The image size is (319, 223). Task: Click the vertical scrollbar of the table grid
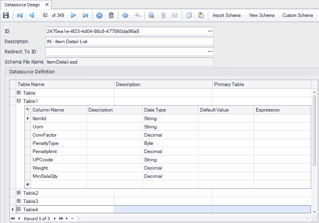pos(314,130)
